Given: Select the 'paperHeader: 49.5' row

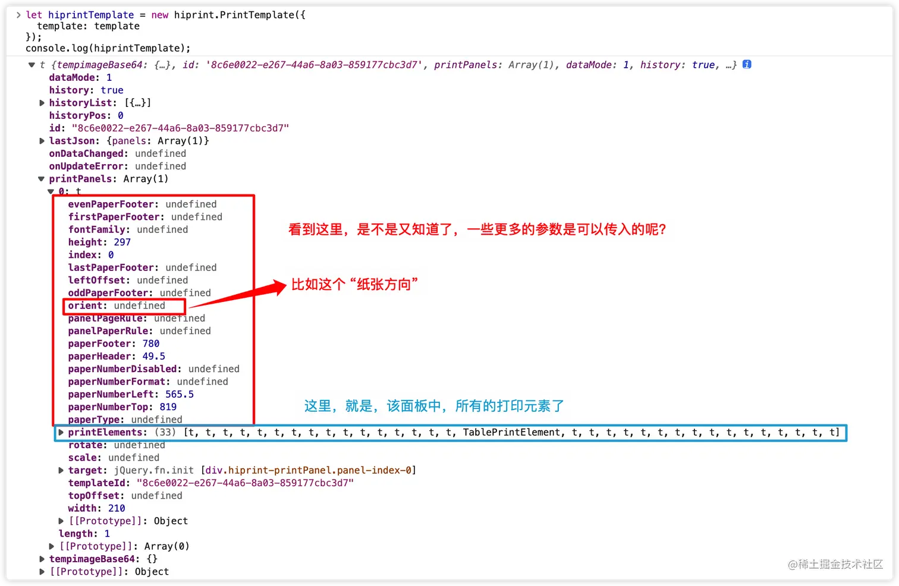Looking at the screenshot, I should coord(117,357).
